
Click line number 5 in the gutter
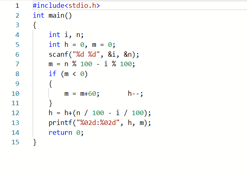point(17,45)
